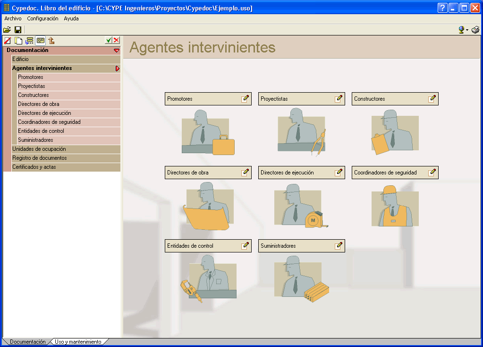Click the pencil edit icon next to Promotores
The image size is (483, 347).
[245, 99]
